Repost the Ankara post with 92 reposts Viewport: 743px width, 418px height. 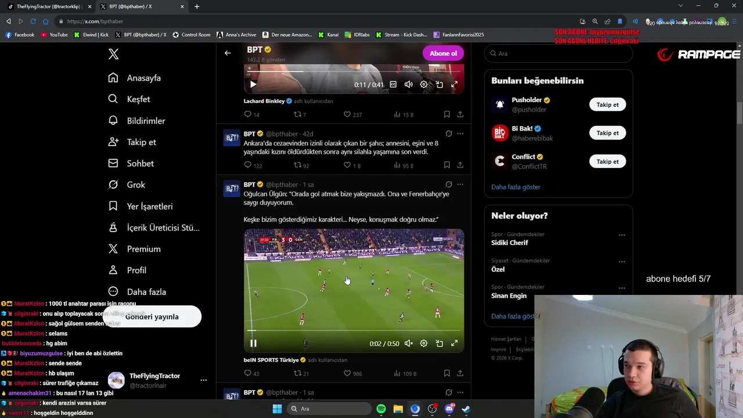point(301,165)
